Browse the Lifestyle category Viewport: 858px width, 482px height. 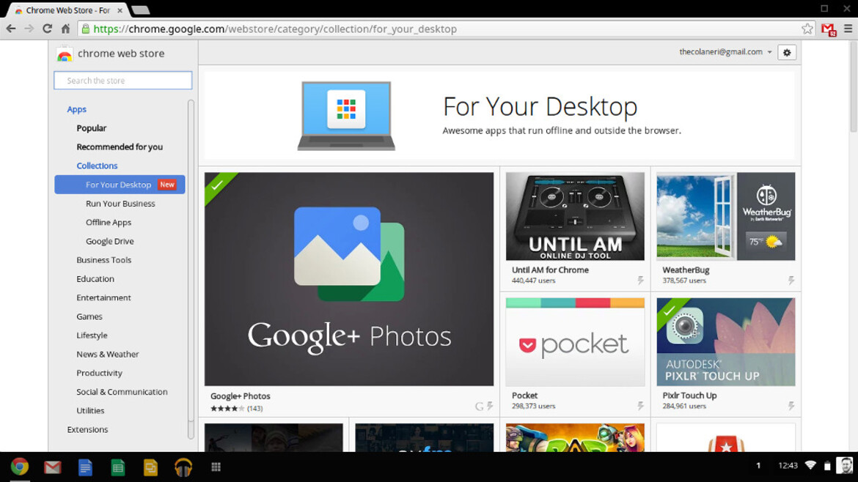click(92, 335)
